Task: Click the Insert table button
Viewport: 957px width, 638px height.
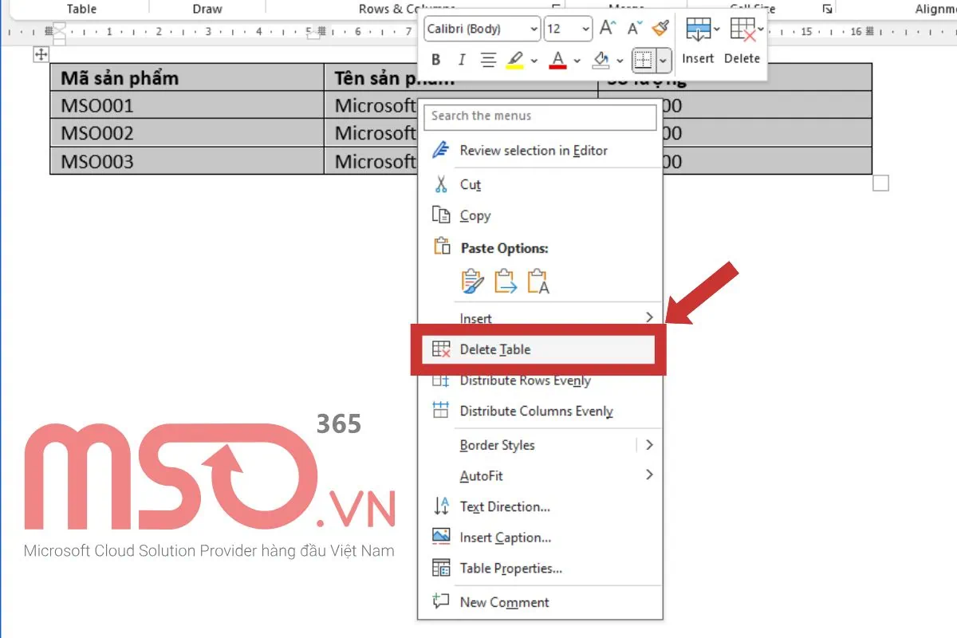Action: coord(698,41)
